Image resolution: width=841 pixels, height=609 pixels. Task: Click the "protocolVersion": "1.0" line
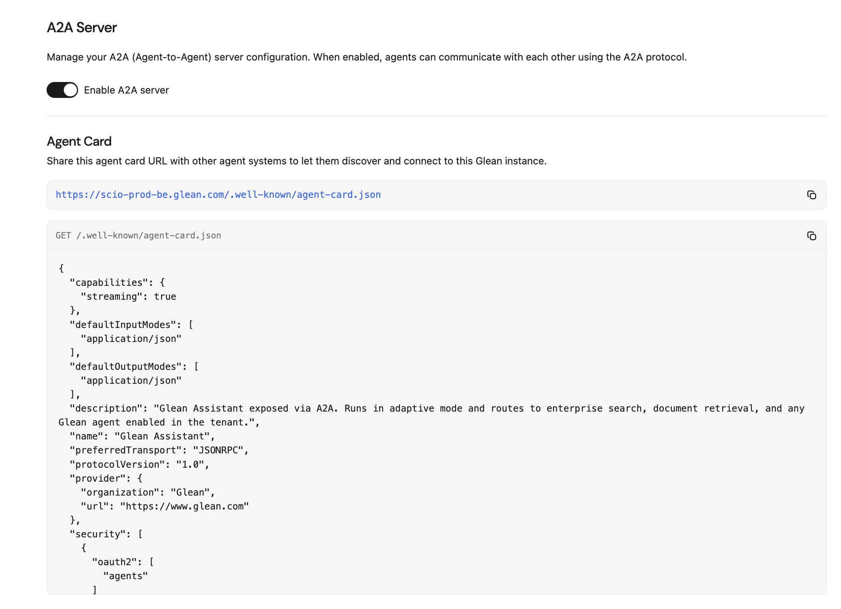(139, 465)
